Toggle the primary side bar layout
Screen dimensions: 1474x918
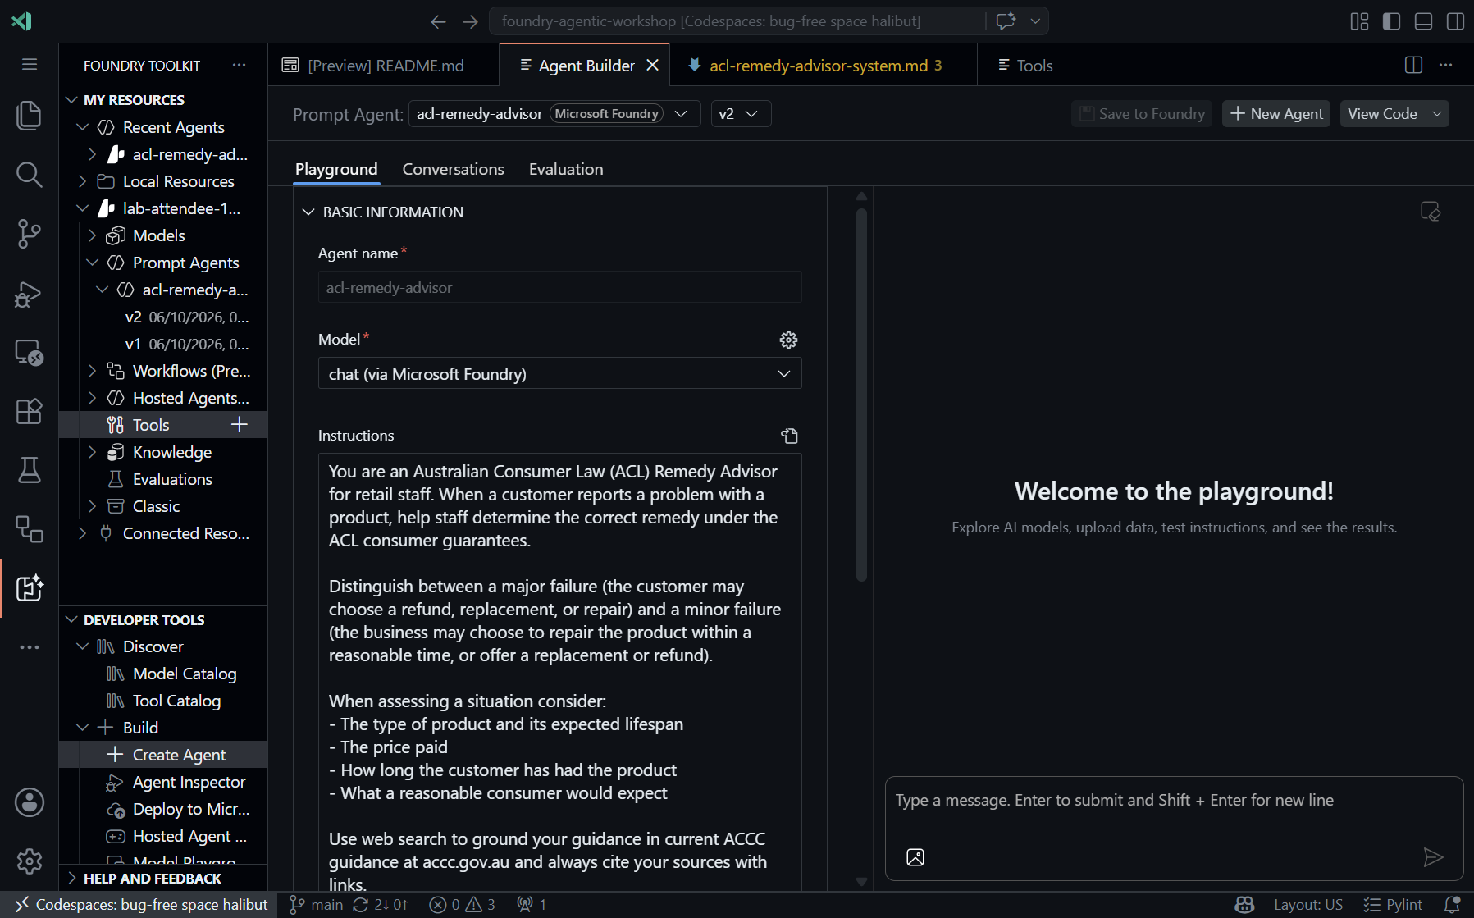click(x=1391, y=21)
